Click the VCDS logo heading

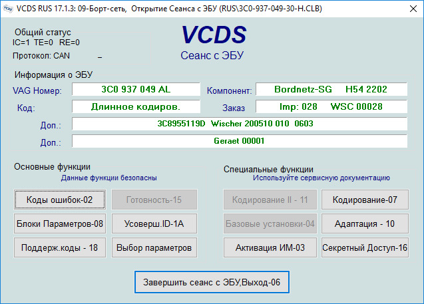click(214, 35)
